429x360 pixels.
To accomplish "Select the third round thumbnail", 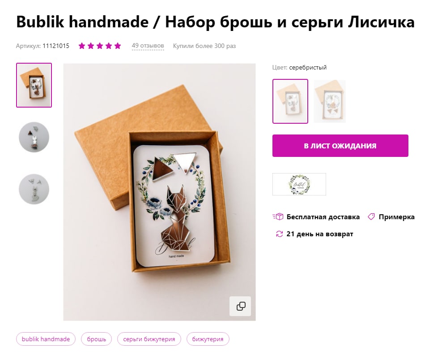I will coord(34,189).
